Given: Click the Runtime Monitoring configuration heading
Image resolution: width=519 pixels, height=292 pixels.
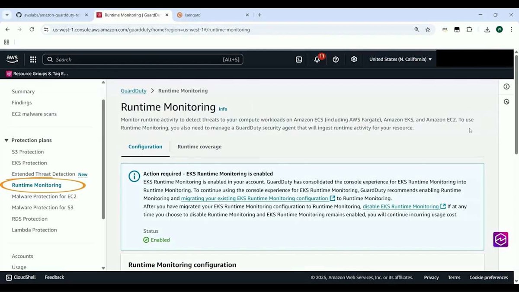Looking at the screenshot, I should (182, 265).
